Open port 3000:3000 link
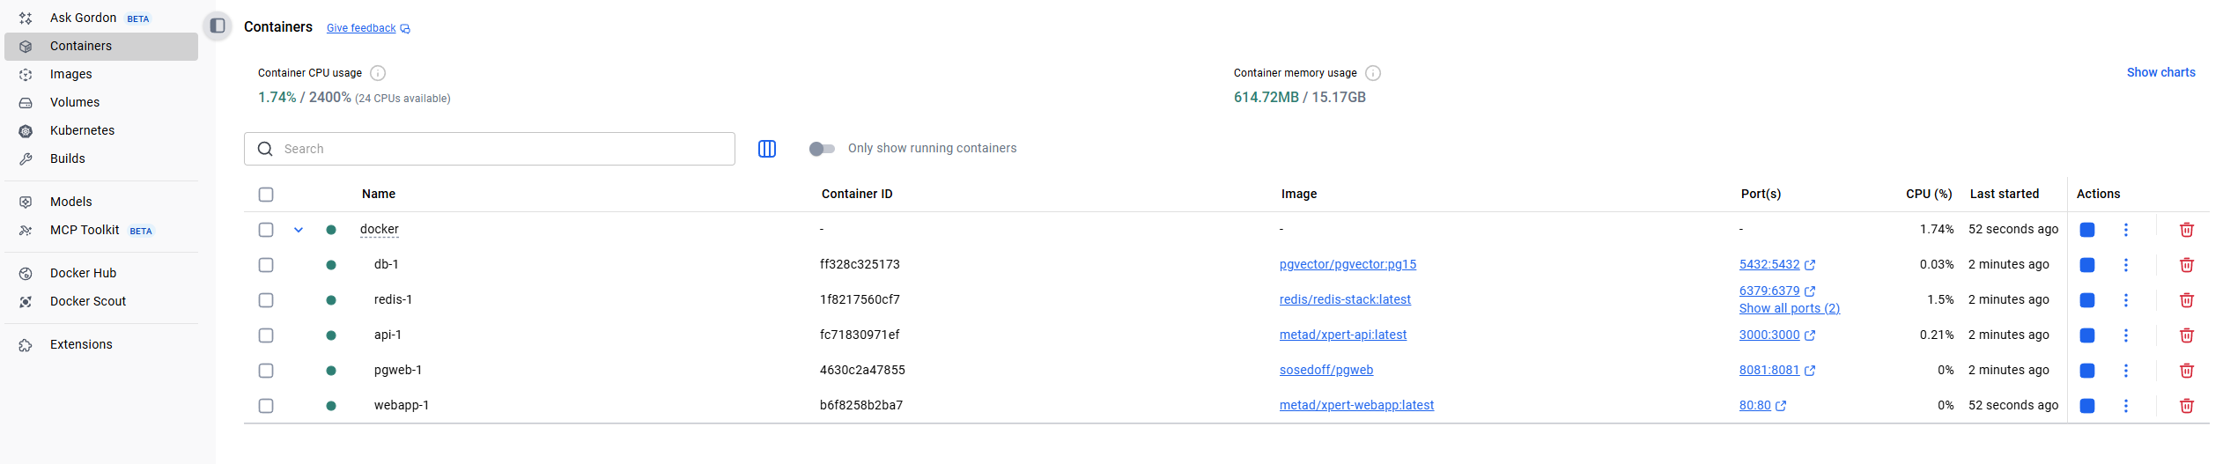Image resolution: width=2230 pixels, height=464 pixels. point(1777,335)
